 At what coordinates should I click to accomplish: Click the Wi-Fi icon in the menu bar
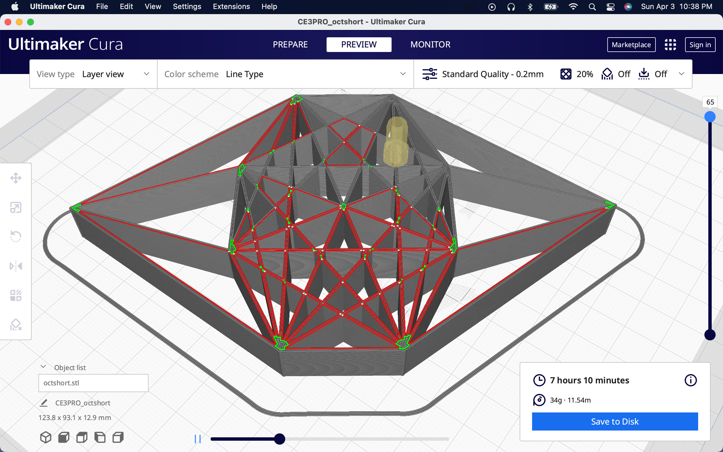pyautogui.click(x=573, y=6)
